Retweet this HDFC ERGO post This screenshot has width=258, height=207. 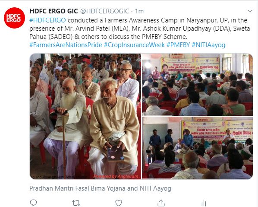76,203
